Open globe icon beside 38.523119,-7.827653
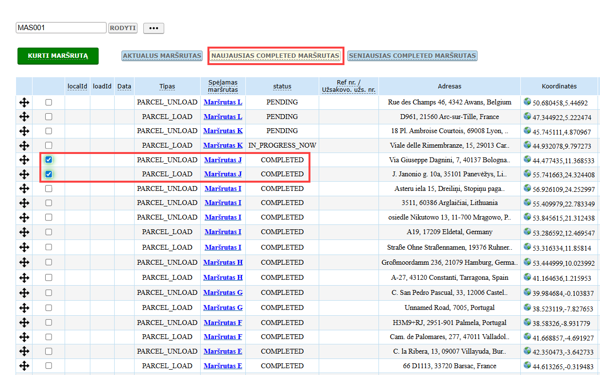The image size is (600, 375). 527,307
